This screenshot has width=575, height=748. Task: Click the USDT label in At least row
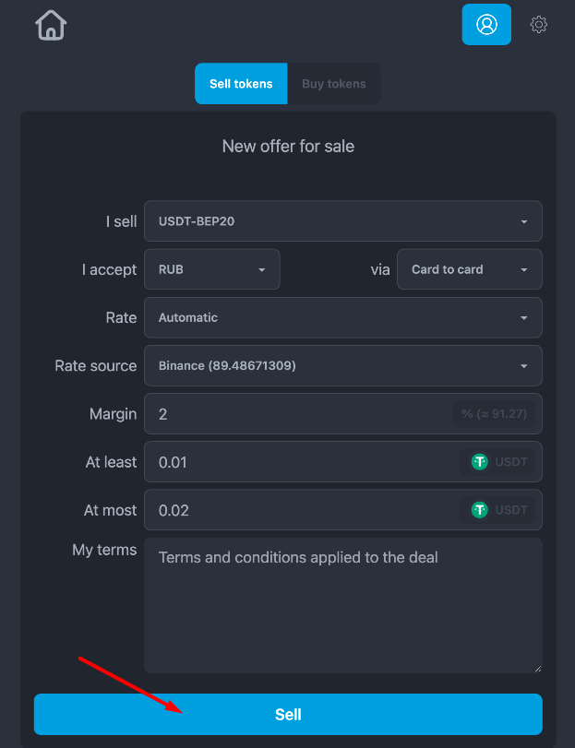coord(511,462)
